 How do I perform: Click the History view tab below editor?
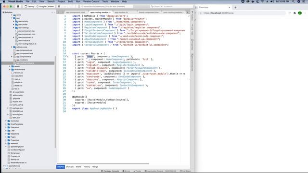coord(87,167)
